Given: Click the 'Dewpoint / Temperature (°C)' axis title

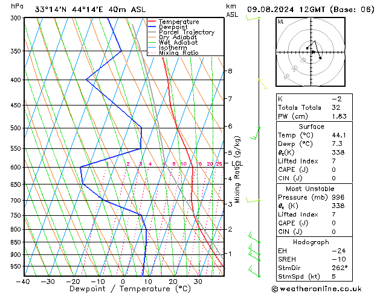Looking at the screenshot, I should (x=130, y=289).
